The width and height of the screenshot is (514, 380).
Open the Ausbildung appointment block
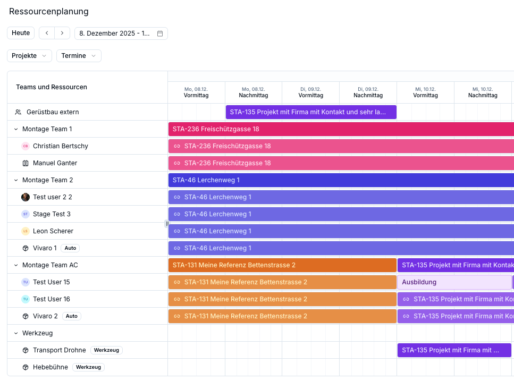pyautogui.click(x=454, y=282)
